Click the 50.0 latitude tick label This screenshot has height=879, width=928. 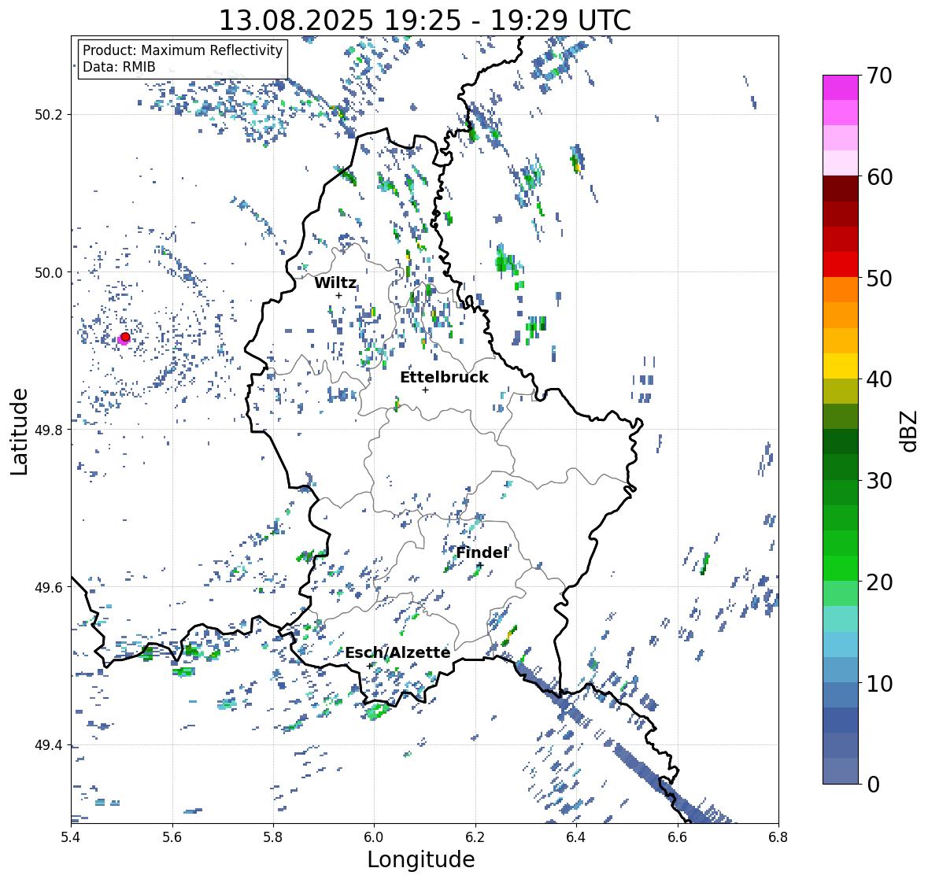click(x=49, y=273)
